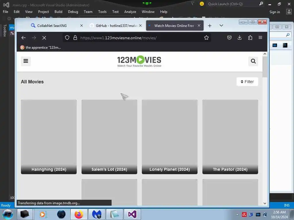This screenshot has height=220, width=294.
Task: Open Firefox from the taskbar
Action: click(79, 214)
